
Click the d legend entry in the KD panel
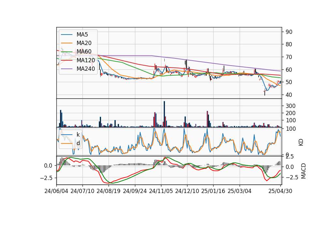click(x=78, y=143)
